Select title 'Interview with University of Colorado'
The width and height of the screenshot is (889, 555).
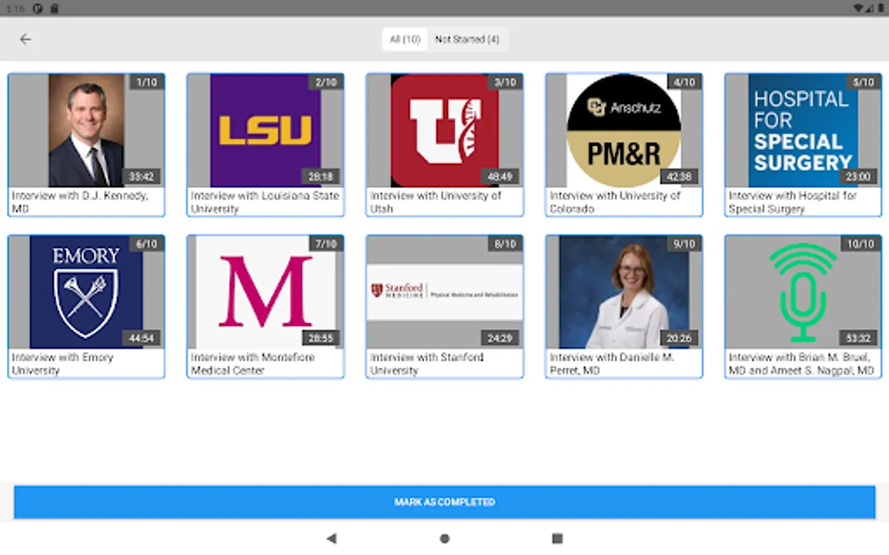click(615, 202)
